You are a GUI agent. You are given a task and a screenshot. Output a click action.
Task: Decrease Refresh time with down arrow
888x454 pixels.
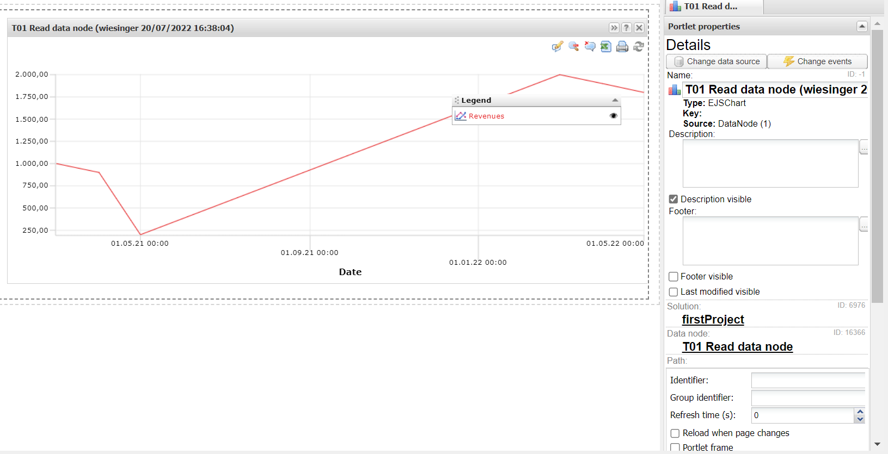[860, 419]
